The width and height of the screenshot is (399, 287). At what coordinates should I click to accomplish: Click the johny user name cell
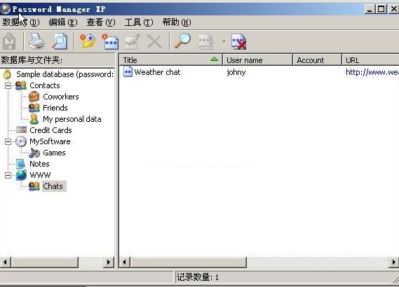(236, 72)
